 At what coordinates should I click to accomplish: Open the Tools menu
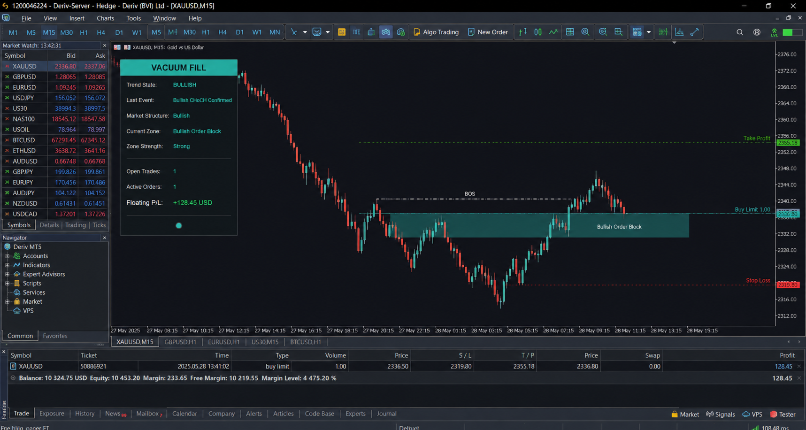coord(134,18)
